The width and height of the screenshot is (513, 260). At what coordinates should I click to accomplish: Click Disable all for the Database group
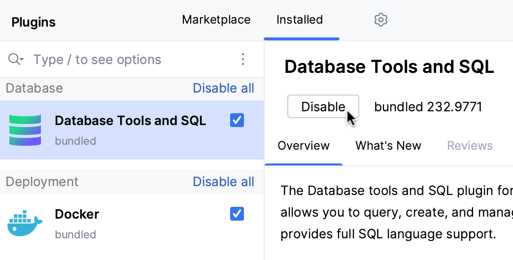pyautogui.click(x=223, y=88)
